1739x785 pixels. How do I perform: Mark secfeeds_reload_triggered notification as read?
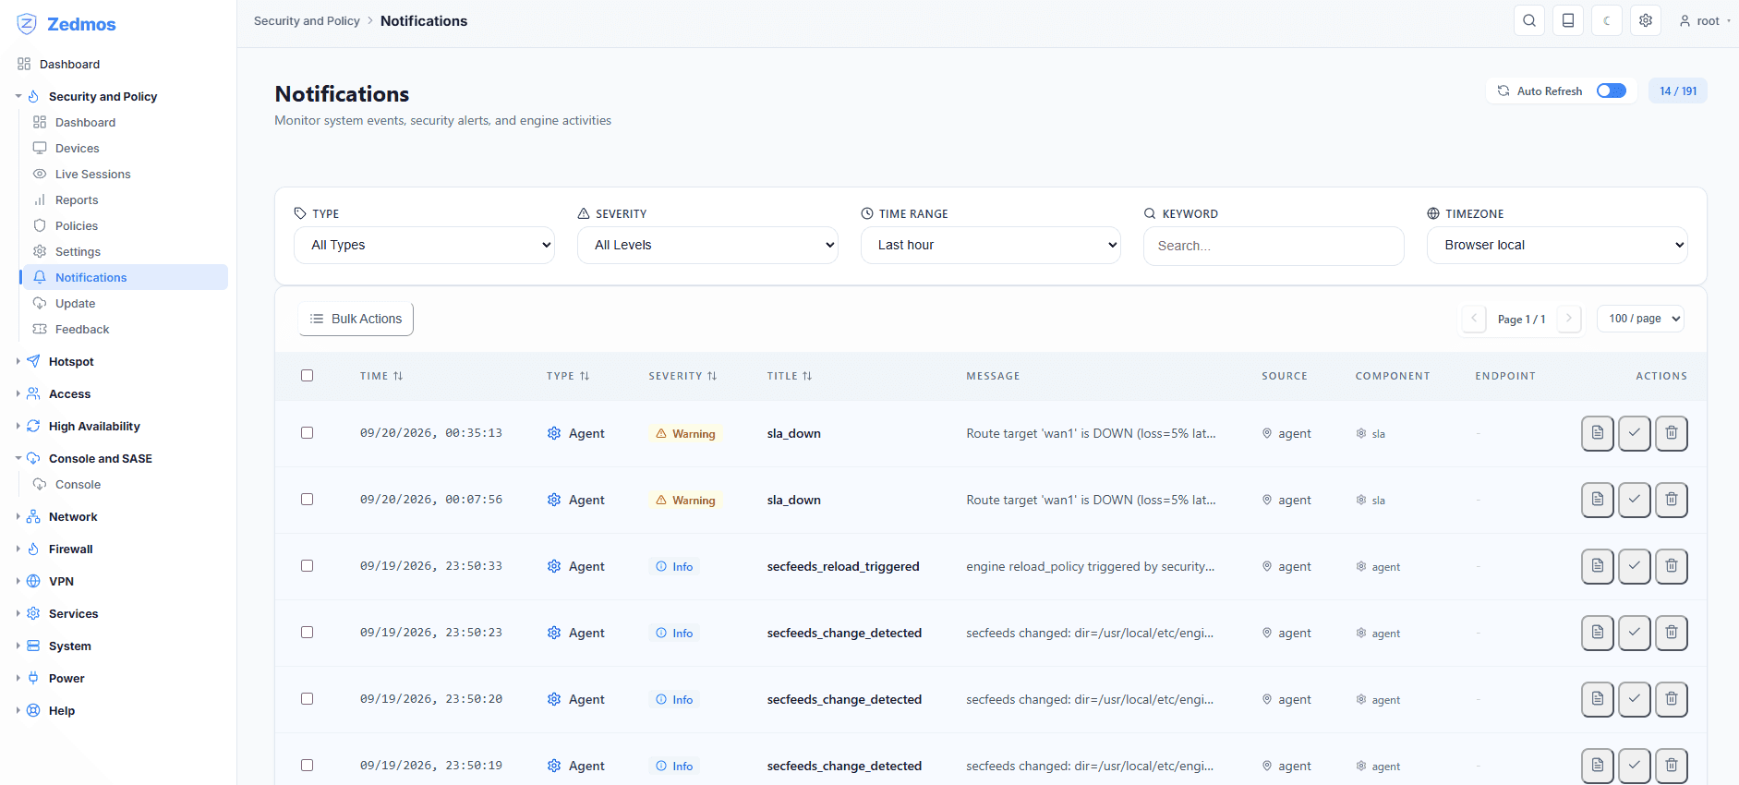(x=1635, y=566)
